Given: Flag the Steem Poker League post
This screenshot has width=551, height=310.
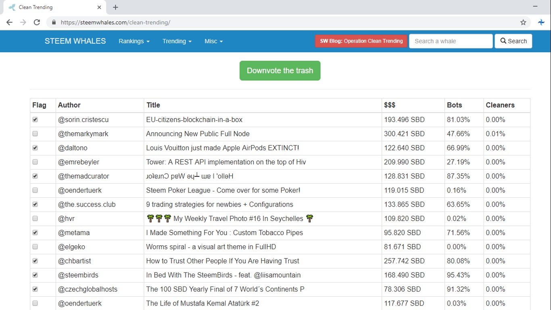Looking at the screenshot, I should pyautogui.click(x=35, y=190).
